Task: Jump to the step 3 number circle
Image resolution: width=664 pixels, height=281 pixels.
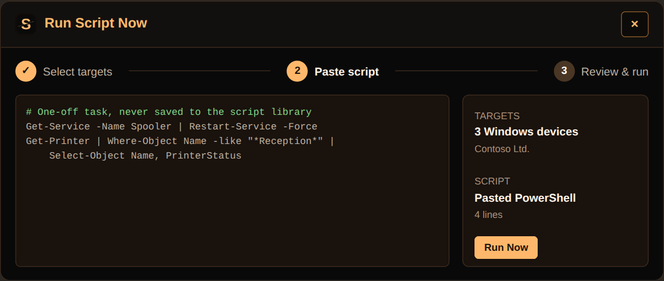Action: [x=564, y=71]
